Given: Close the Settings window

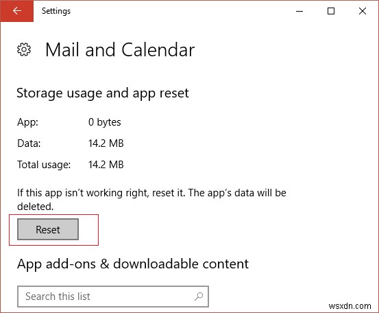Looking at the screenshot, I should pyautogui.click(x=363, y=11).
